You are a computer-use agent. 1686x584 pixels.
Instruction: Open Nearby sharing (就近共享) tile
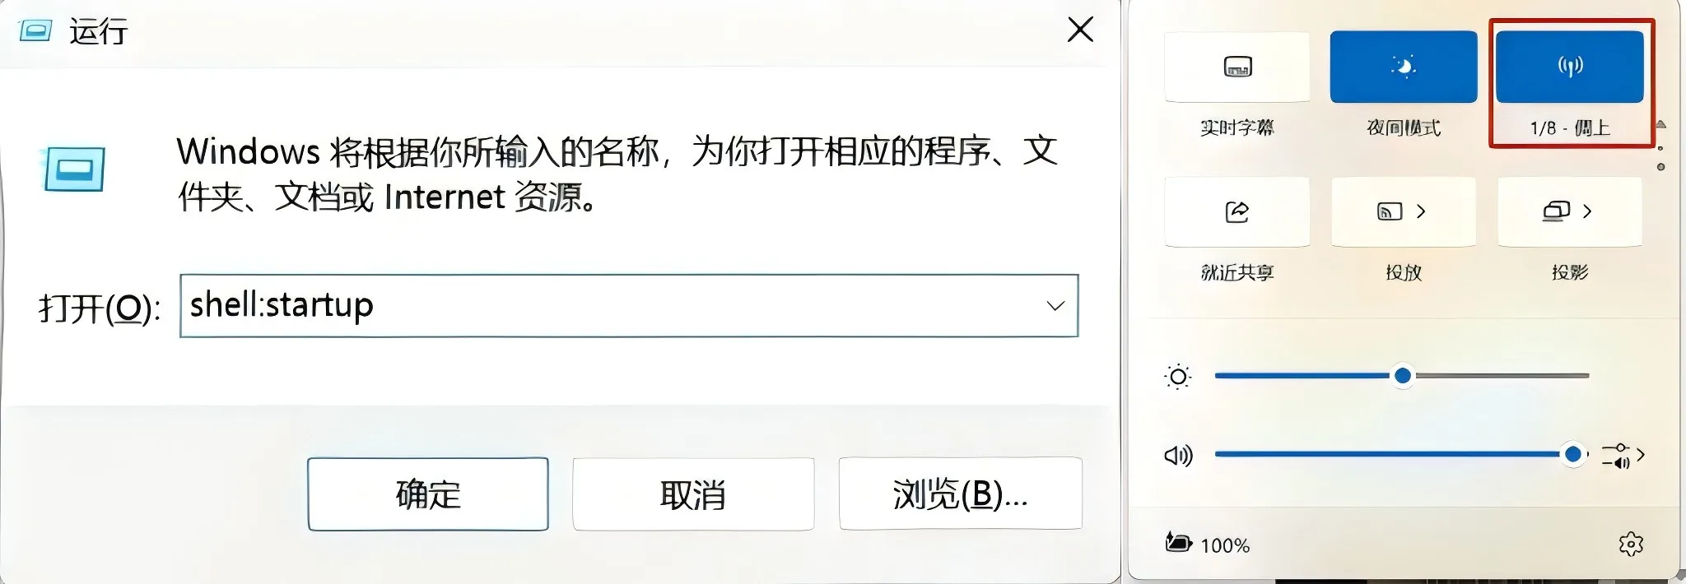coord(1237,211)
